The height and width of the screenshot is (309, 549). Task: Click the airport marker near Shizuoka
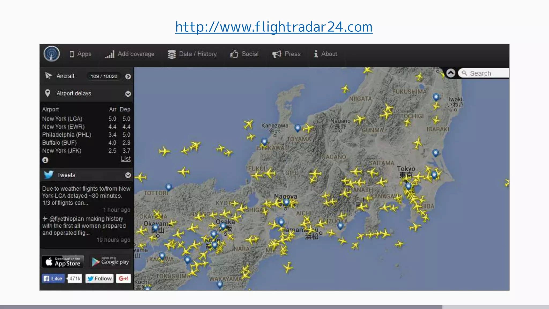click(340, 226)
